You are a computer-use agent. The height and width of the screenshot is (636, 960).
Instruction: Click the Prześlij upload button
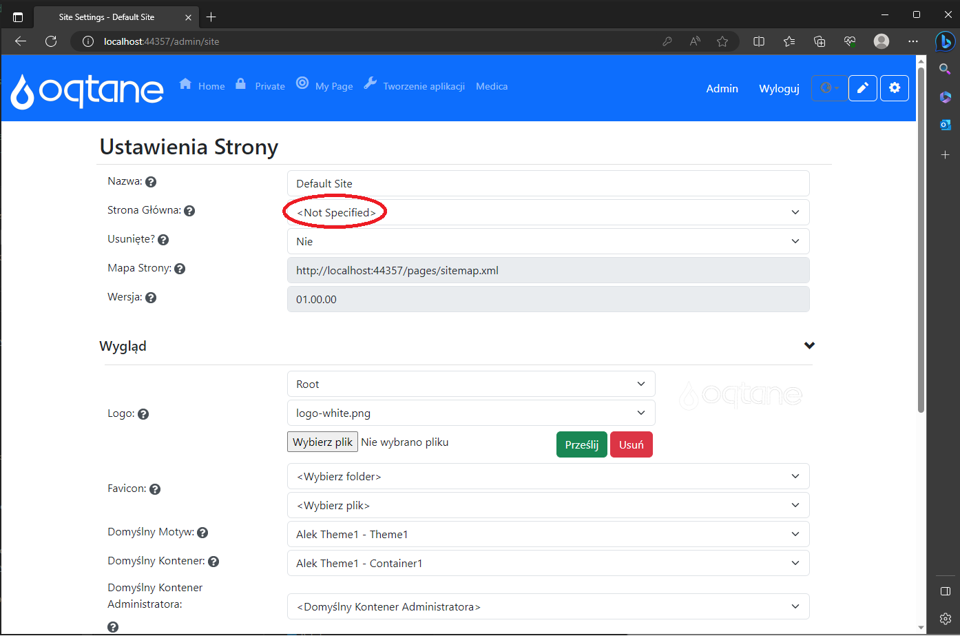pos(581,444)
